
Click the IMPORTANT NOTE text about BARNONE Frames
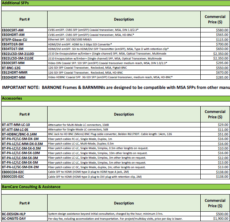[114, 88]
